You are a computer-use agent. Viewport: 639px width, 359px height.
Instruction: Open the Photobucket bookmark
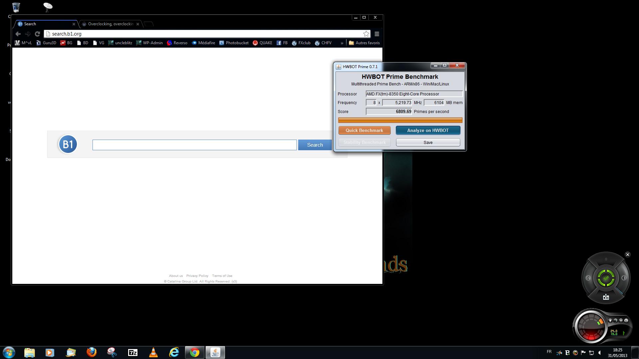(x=234, y=43)
